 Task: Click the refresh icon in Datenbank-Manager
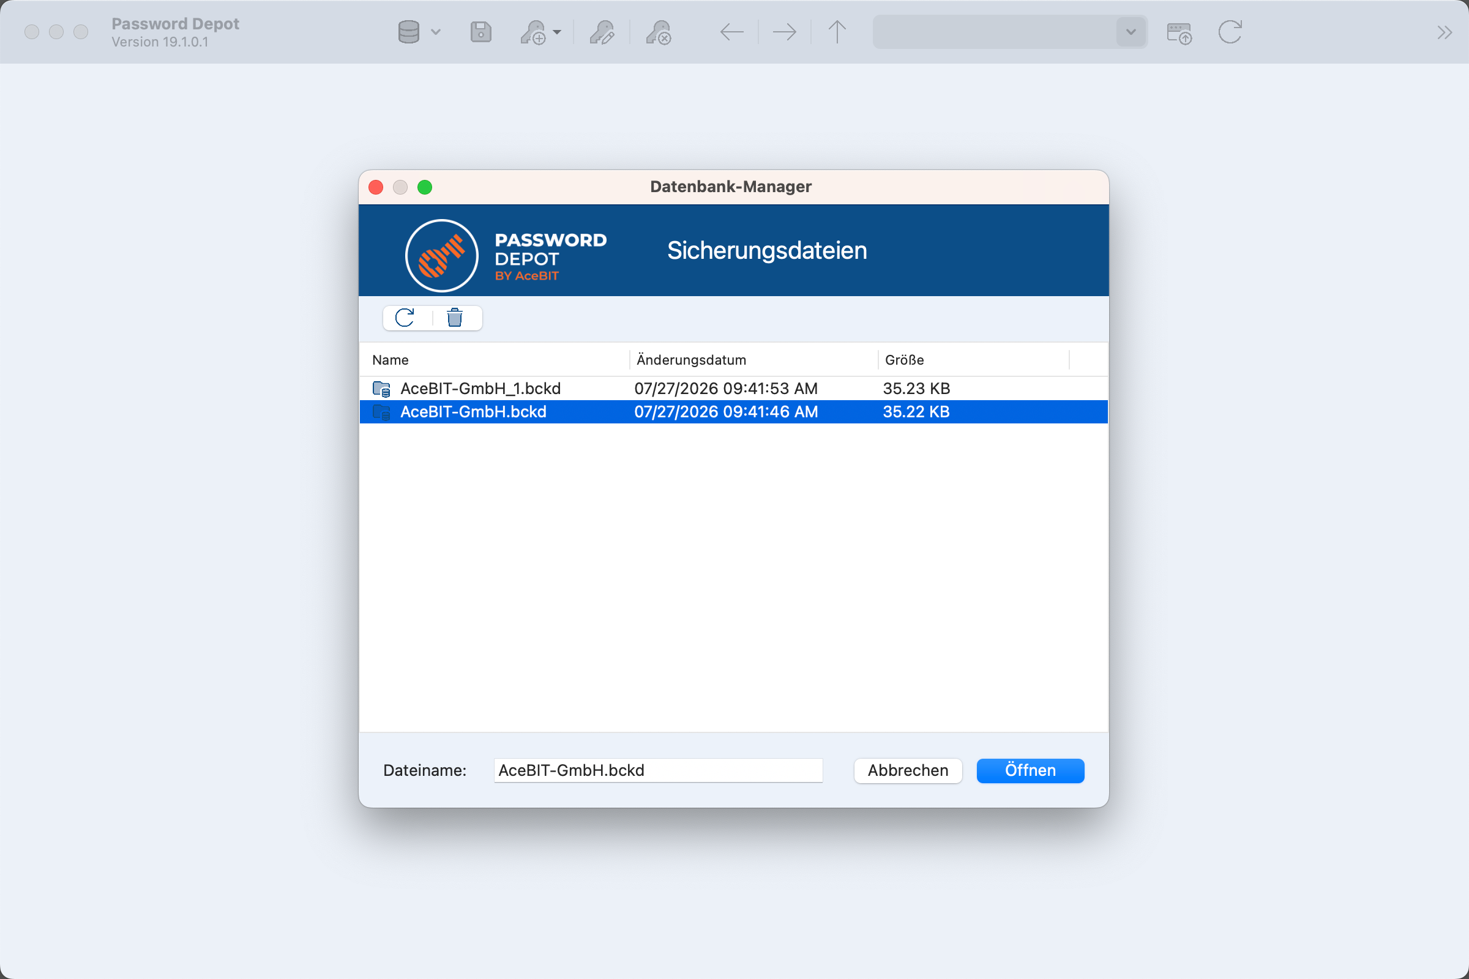pos(405,318)
